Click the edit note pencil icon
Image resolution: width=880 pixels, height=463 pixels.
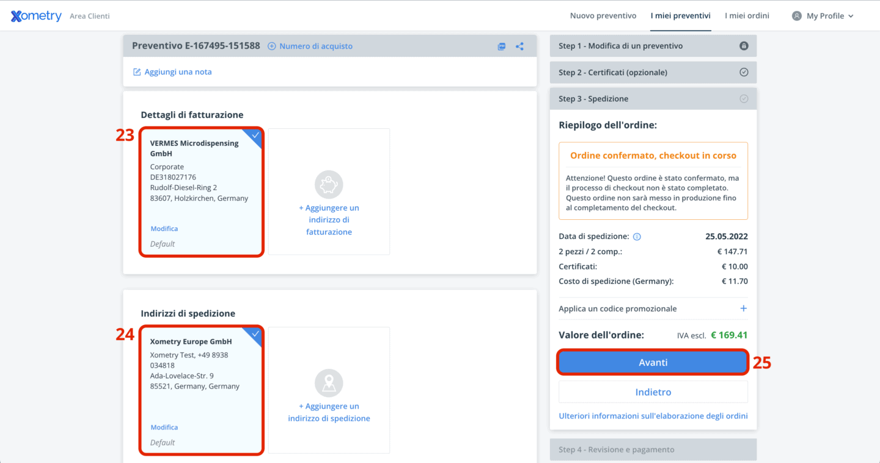click(137, 72)
